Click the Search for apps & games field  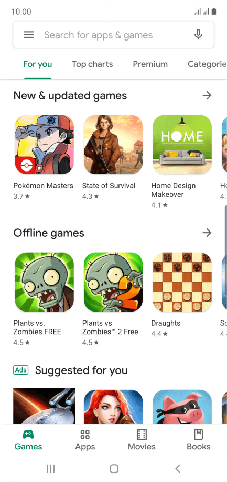point(113,35)
